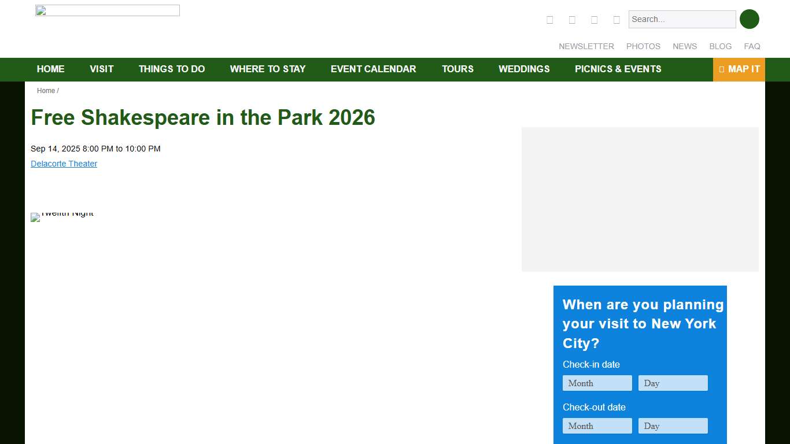The height and width of the screenshot is (444, 790).
Task: Open the check-out Month dropdown
Action: coord(597,425)
